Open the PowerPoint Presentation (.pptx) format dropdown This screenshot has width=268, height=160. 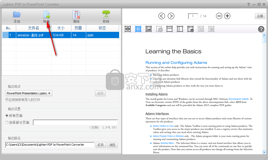pos(29,93)
